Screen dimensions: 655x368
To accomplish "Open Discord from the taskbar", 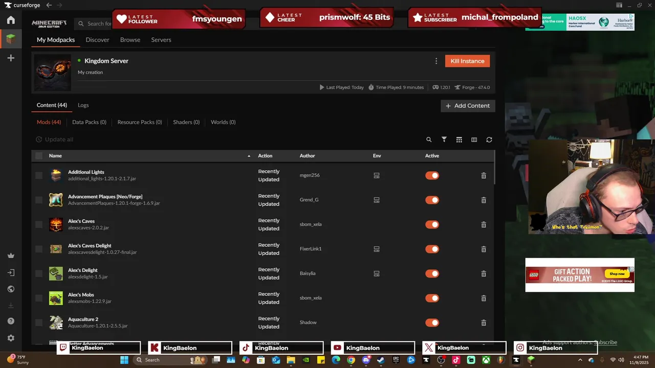I will point(366,360).
